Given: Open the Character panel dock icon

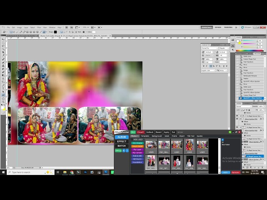Looking at the screenshot, I should point(233,46).
